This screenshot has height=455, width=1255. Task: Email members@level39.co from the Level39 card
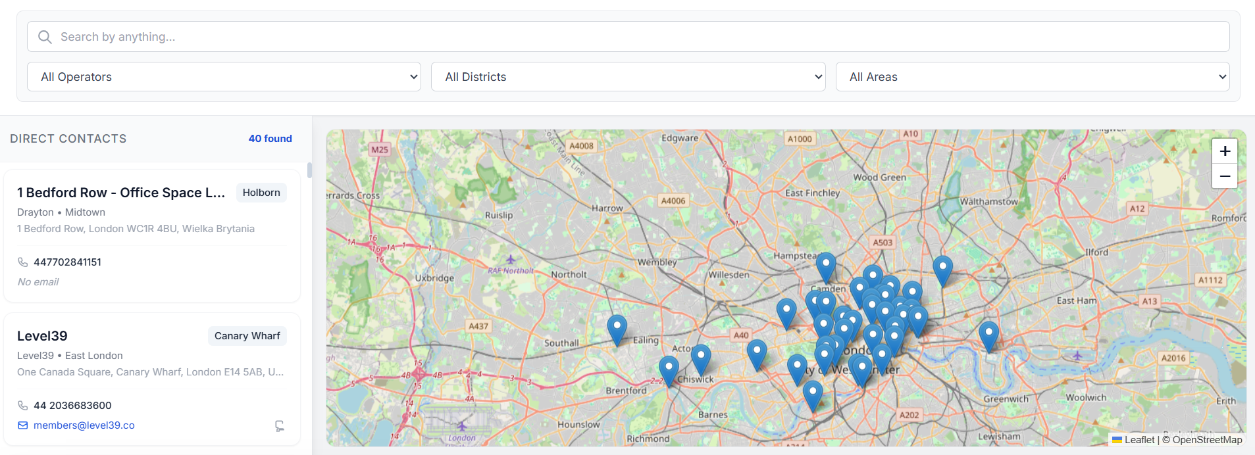(84, 425)
